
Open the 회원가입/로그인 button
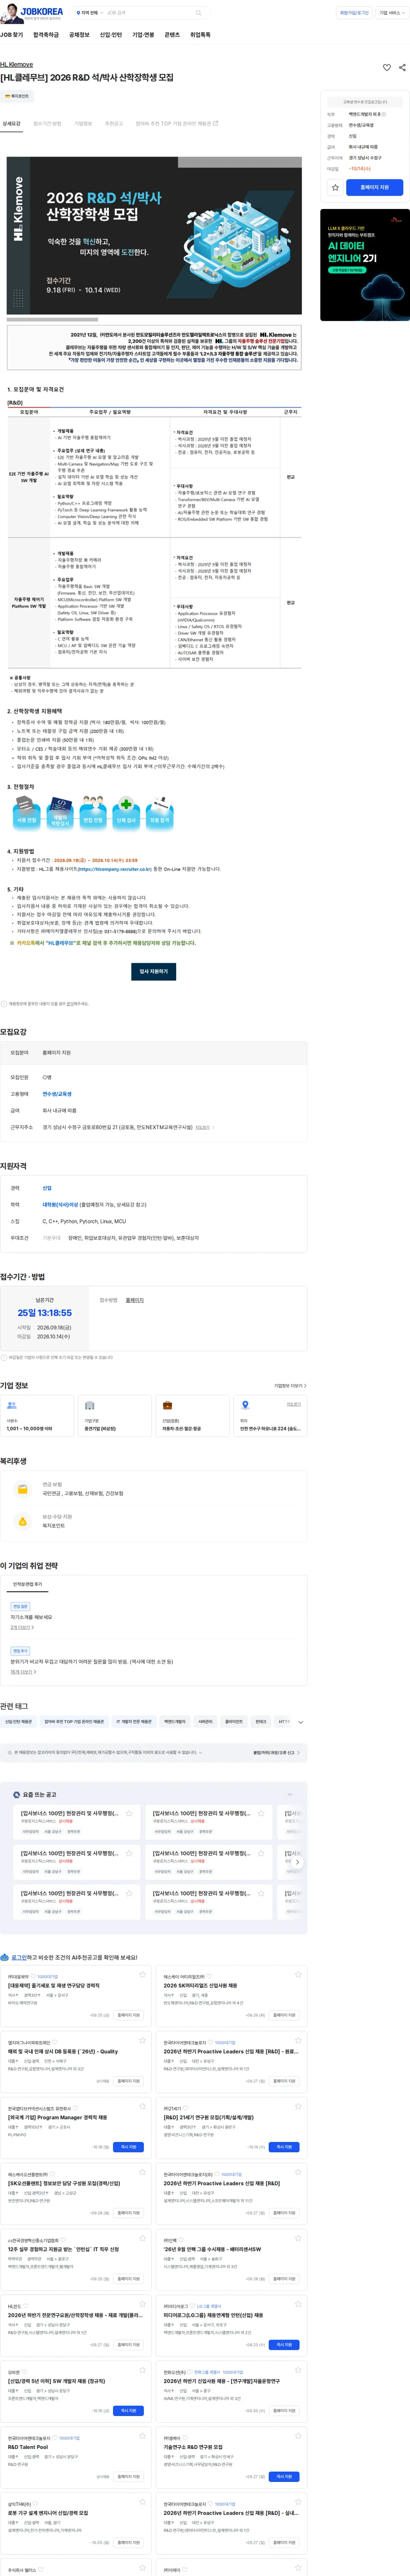[x=354, y=13]
